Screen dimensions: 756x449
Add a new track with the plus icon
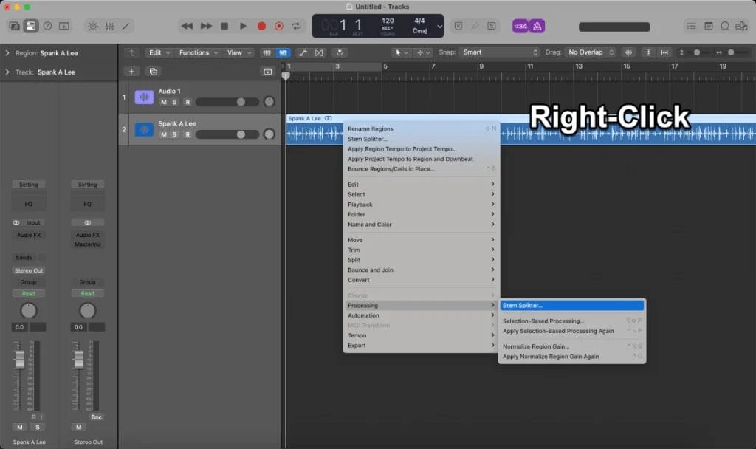coord(131,71)
